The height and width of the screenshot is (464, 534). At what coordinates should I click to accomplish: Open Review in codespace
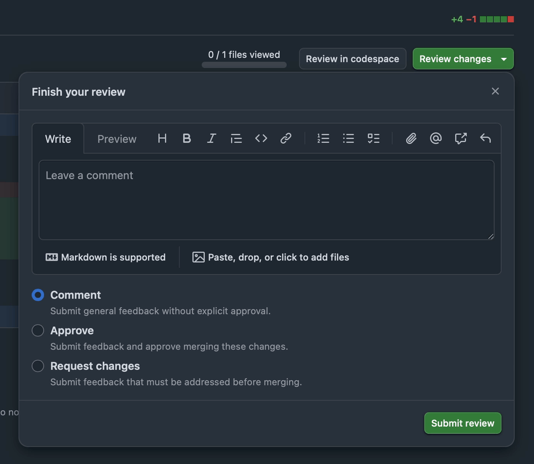(353, 59)
